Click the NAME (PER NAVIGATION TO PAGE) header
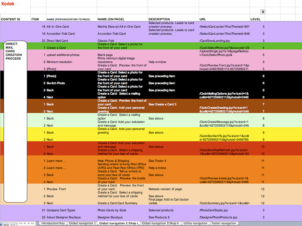 point(68,20)
